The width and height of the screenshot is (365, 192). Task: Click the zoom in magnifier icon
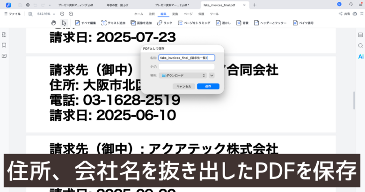[x=71, y=14]
